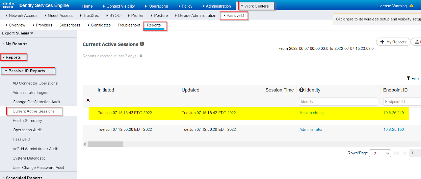This screenshot has width=421, height=179.
Task: Open the User Change Password Audit report
Action: 38,167
